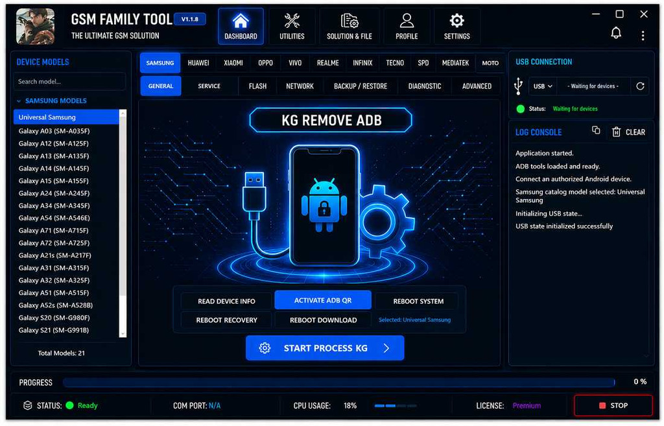The height and width of the screenshot is (426, 664).
Task: Click the green connection status indicator
Action: tap(521, 109)
